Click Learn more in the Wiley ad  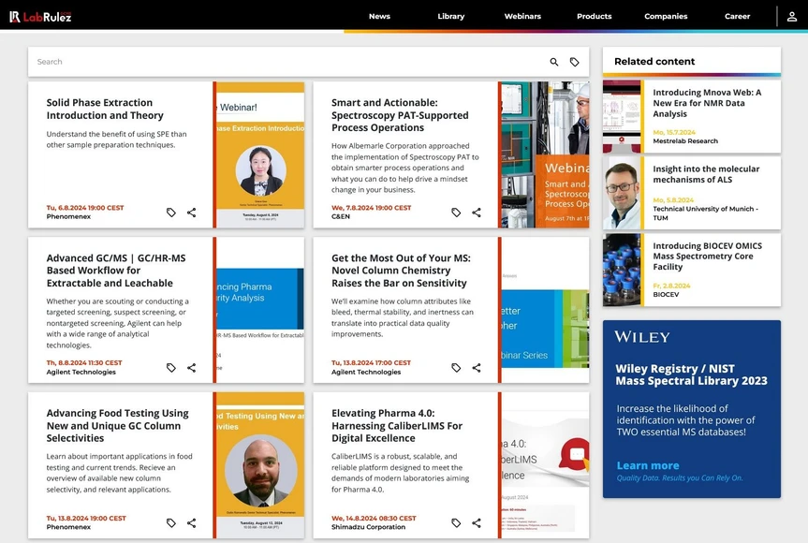(648, 465)
